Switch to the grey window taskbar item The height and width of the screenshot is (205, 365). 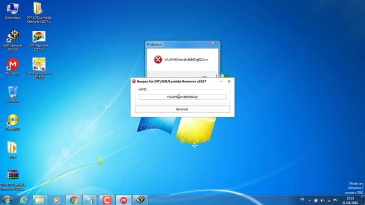click(x=90, y=200)
